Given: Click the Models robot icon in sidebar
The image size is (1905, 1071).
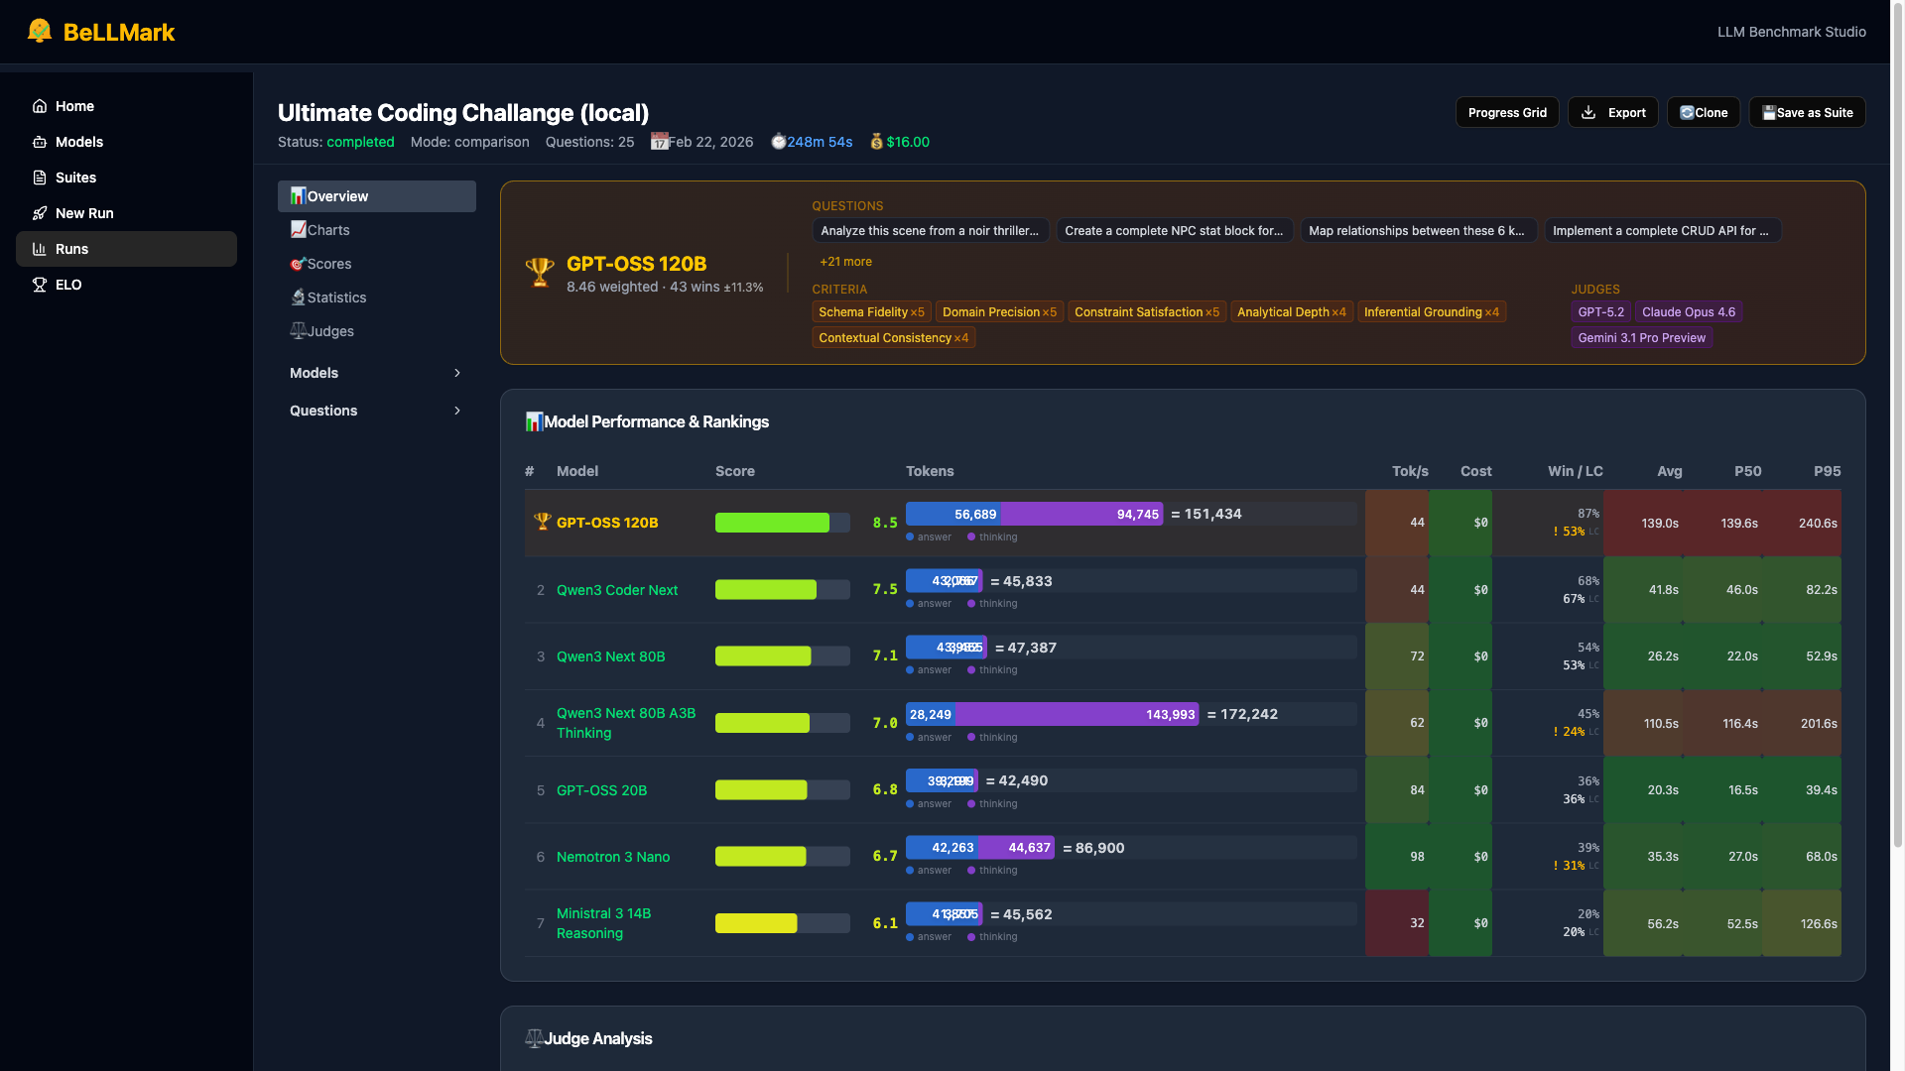Looking at the screenshot, I should point(40,142).
